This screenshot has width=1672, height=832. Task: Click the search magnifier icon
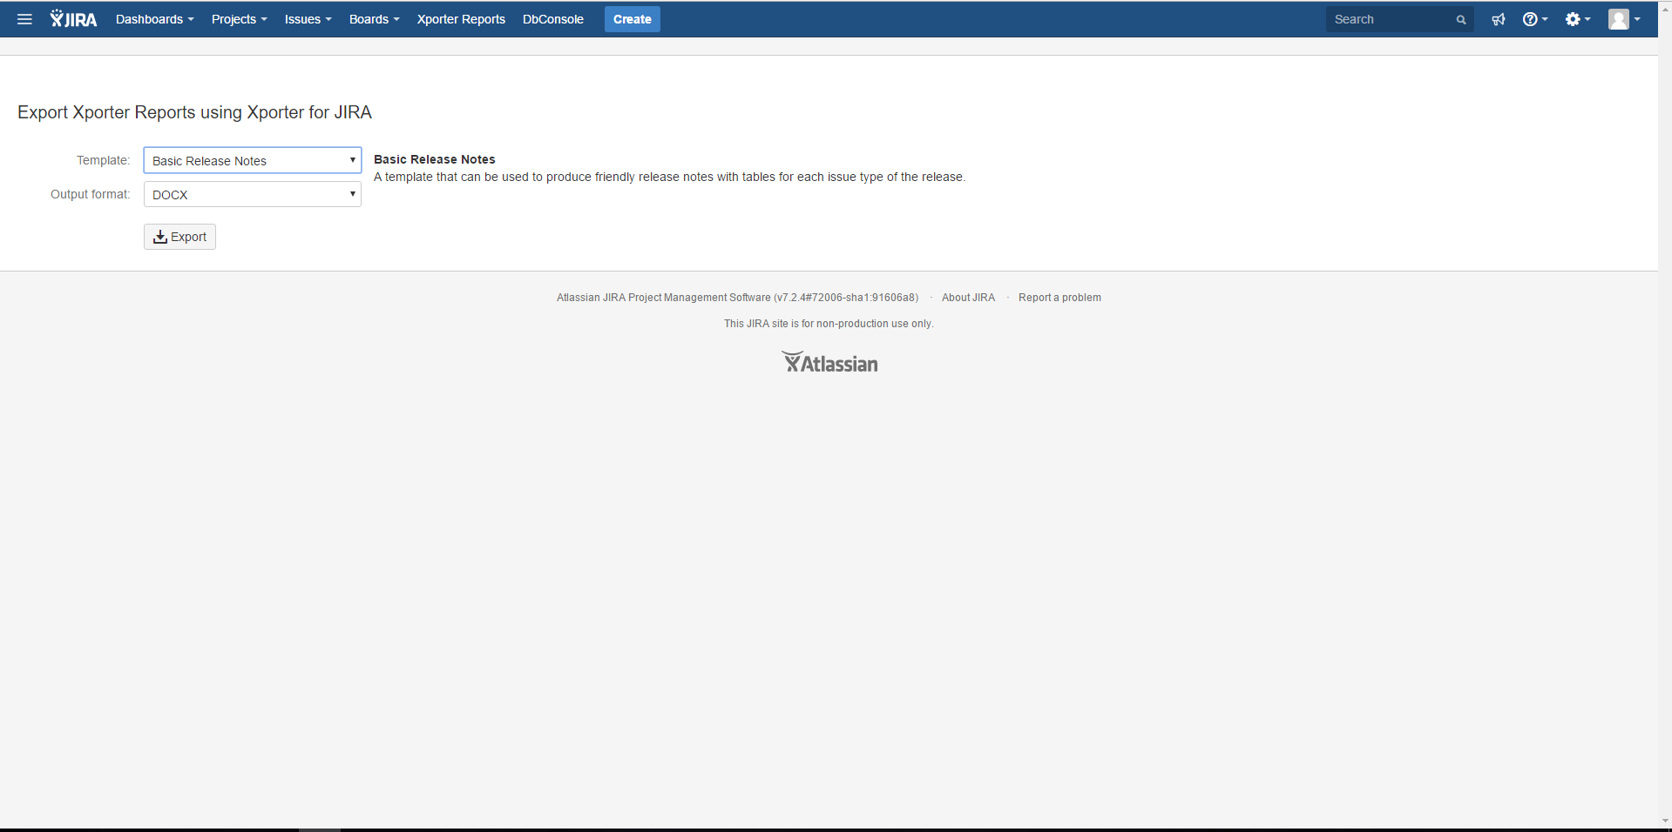[x=1461, y=20]
